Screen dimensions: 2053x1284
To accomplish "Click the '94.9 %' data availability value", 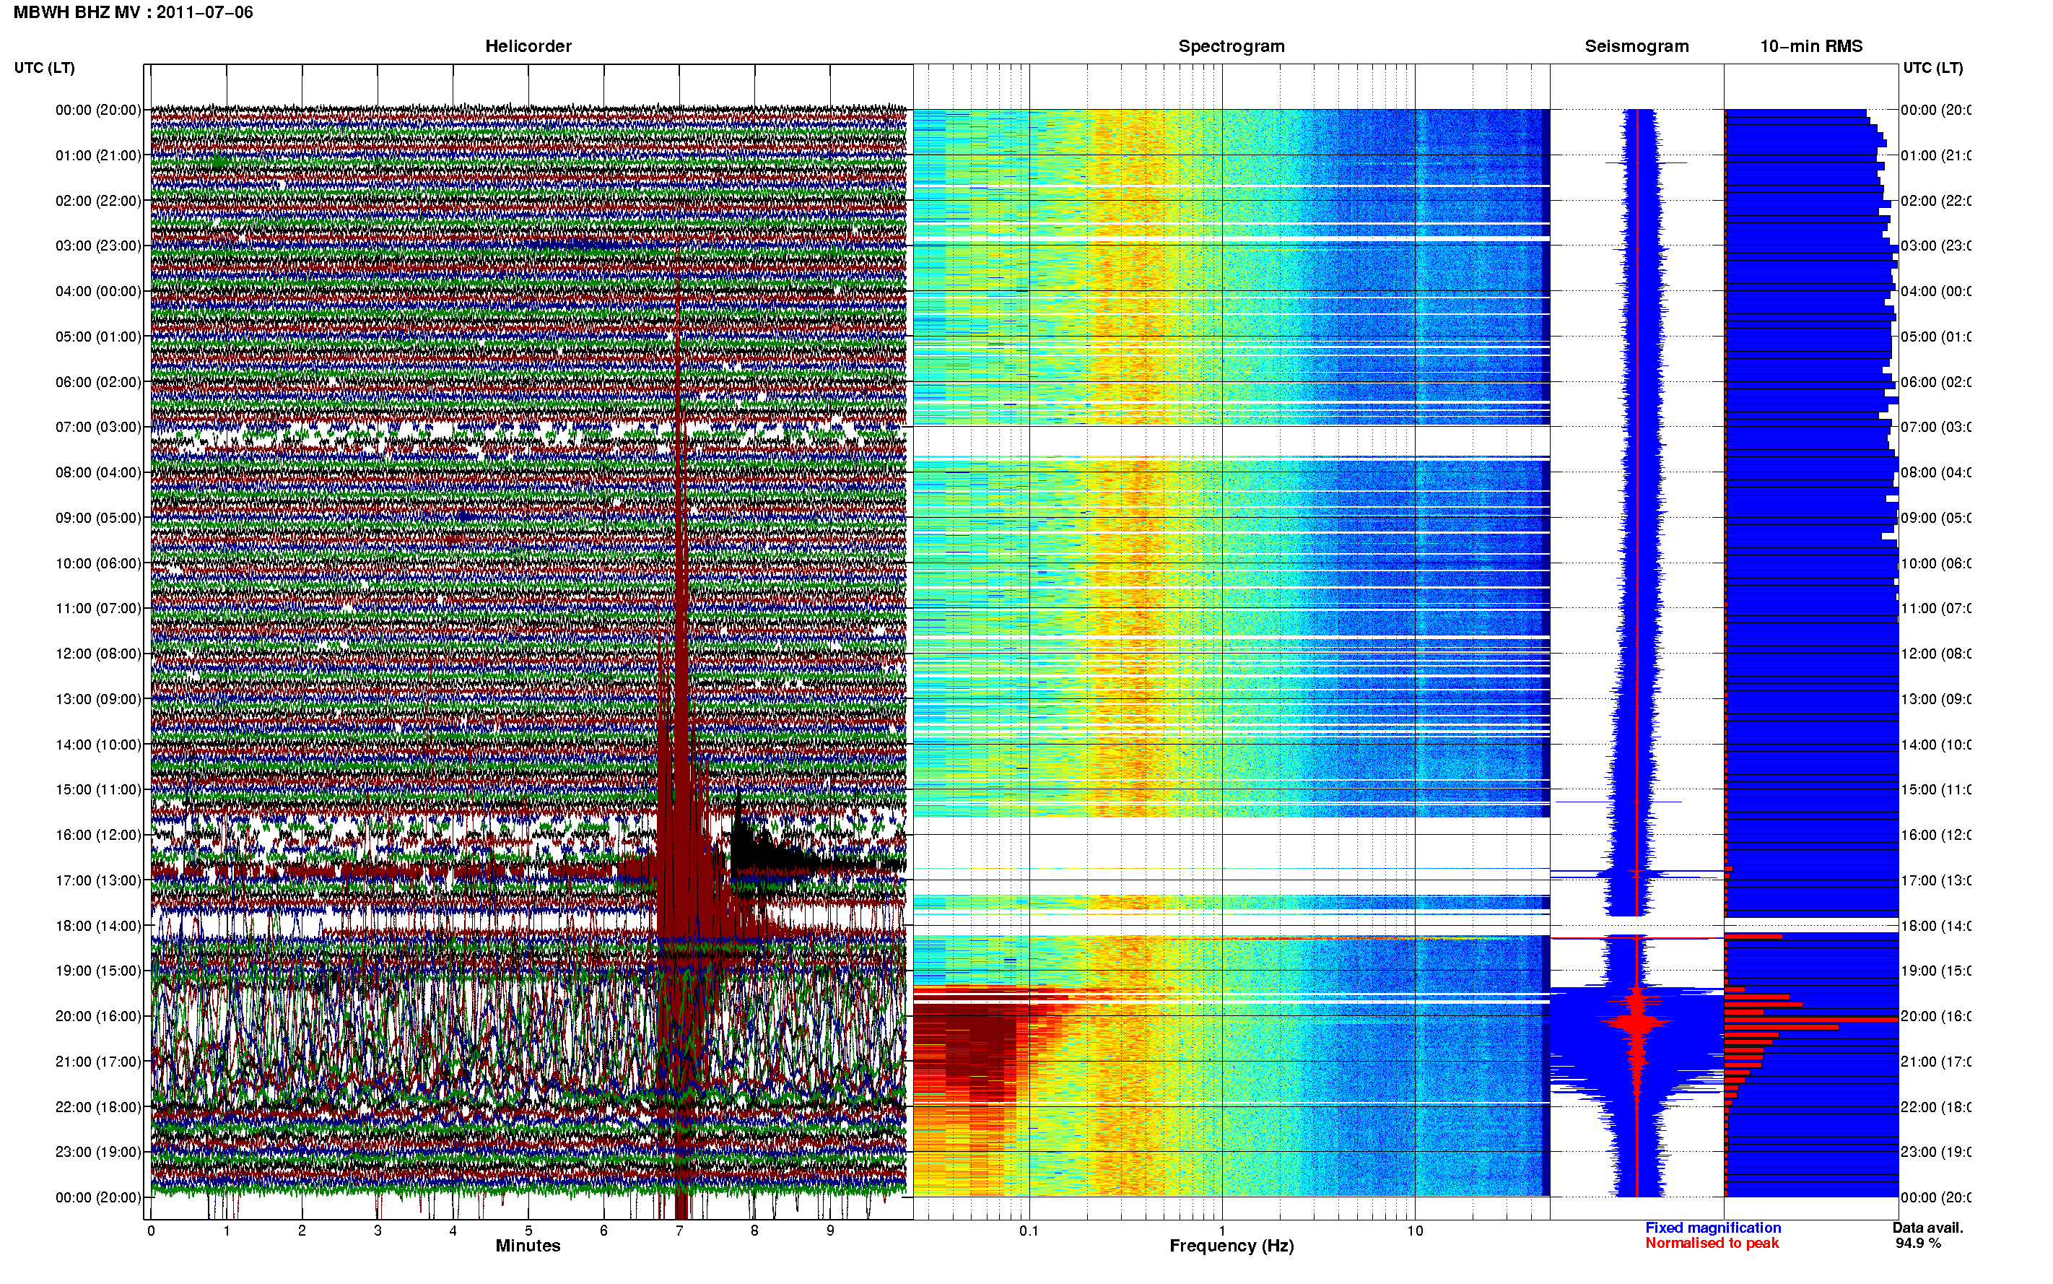I will click(1917, 1244).
